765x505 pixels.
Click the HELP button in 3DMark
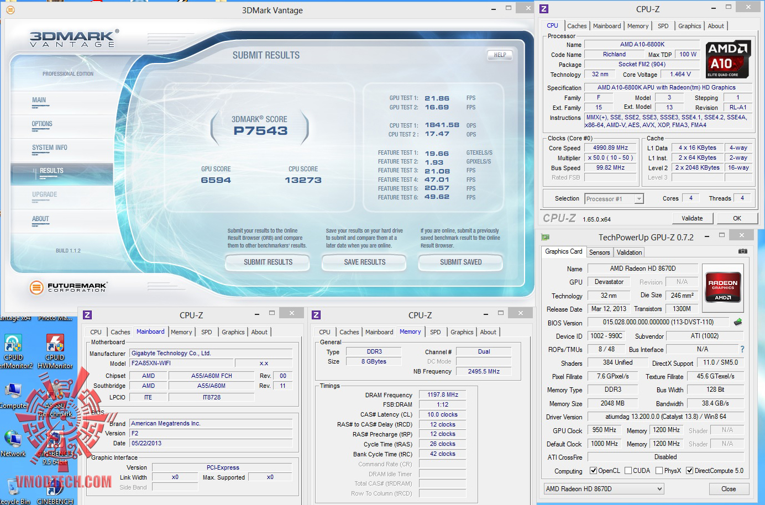(500, 55)
